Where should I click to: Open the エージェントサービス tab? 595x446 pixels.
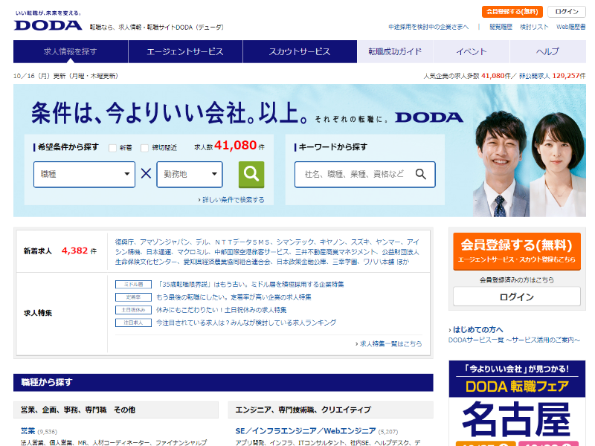point(185,51)
